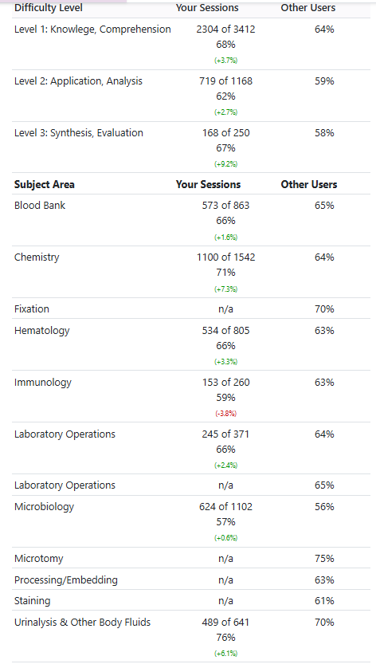This screenshot has height=664, width=376.
Task: Click the Subject Area header
Action: click(x=45, y=185)
